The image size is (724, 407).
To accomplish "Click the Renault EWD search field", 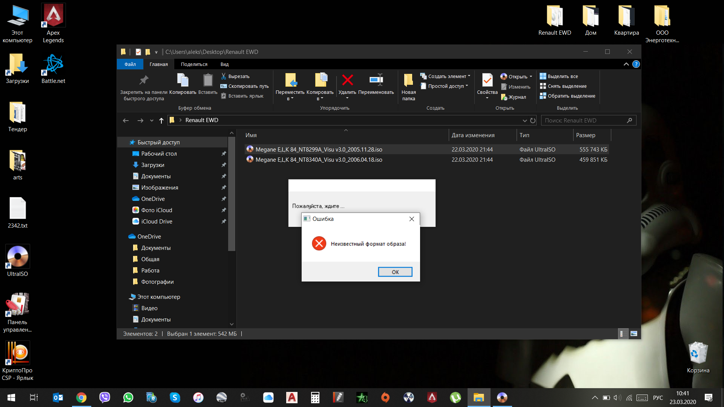I will pyautogui.click(x=583, y=121).
